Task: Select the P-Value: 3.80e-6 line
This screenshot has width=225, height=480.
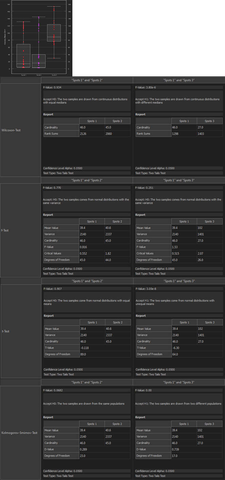Action: [179, 87]
